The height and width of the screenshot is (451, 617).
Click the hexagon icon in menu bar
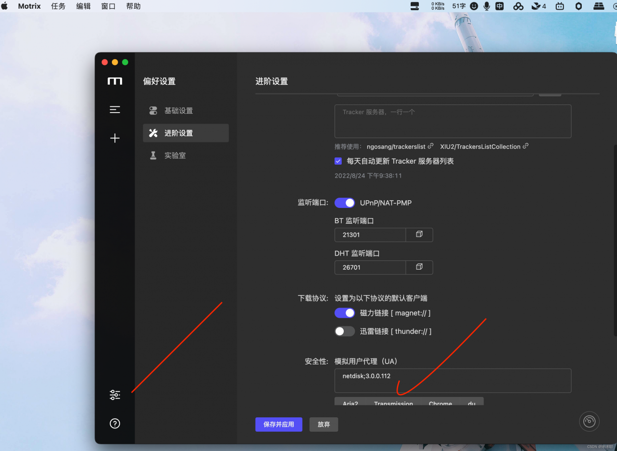579,6
